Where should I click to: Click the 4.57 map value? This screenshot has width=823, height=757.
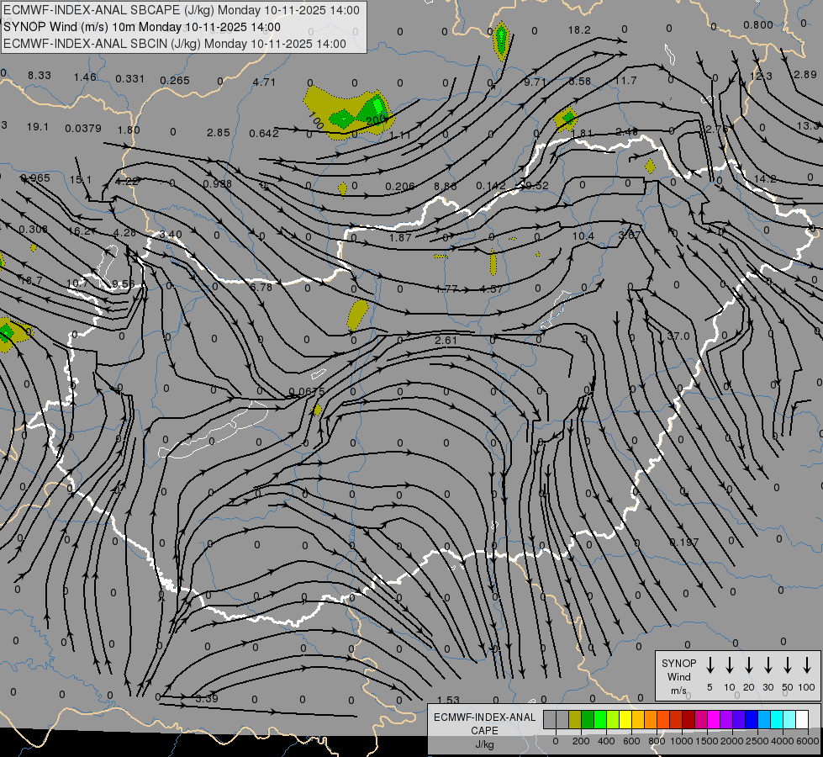[491, 289]
